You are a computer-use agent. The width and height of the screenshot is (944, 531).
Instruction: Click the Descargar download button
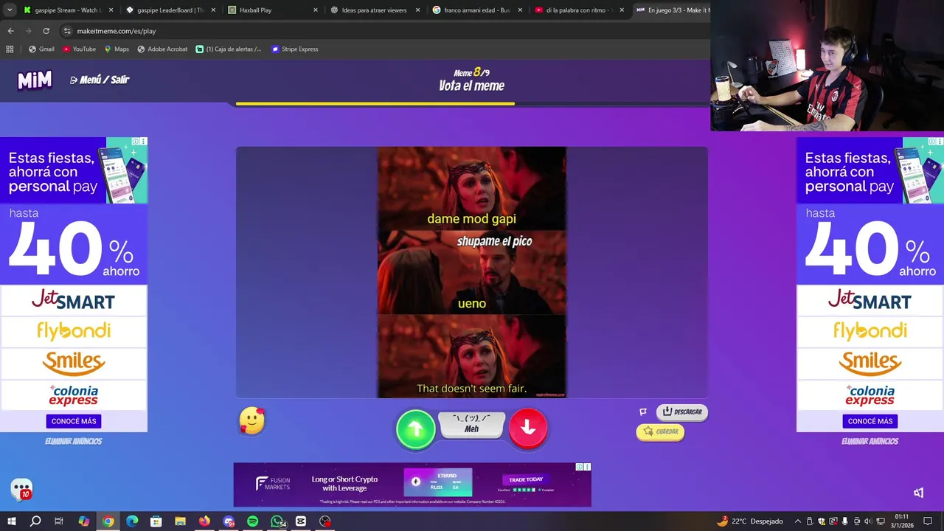coord(682,412)
